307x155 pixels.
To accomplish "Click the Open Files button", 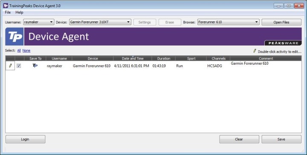I will (281, 22).
